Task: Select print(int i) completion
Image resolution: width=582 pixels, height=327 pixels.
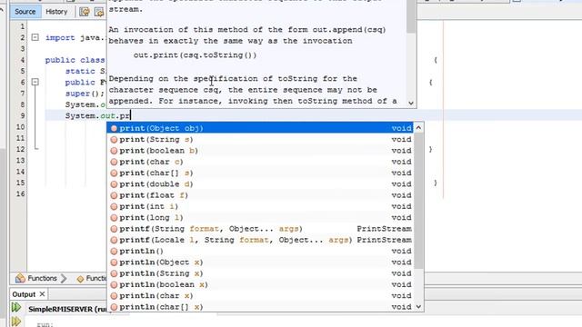Action: (x=260, y=206)
